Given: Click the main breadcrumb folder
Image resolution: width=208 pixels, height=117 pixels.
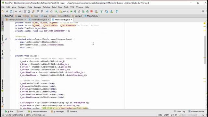Looking at the screenshot, I should click(x=35, y=16).
